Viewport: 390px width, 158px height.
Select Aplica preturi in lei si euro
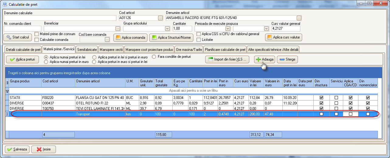(95, 57)
